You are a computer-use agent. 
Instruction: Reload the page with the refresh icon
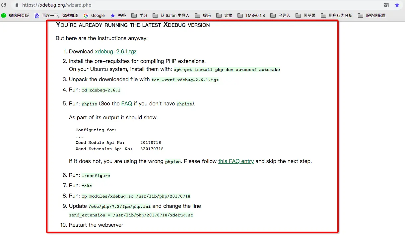click(x=4, y=5)
